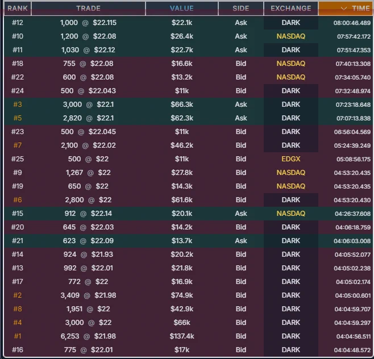Click value $20.2k cell

point(182,254)
